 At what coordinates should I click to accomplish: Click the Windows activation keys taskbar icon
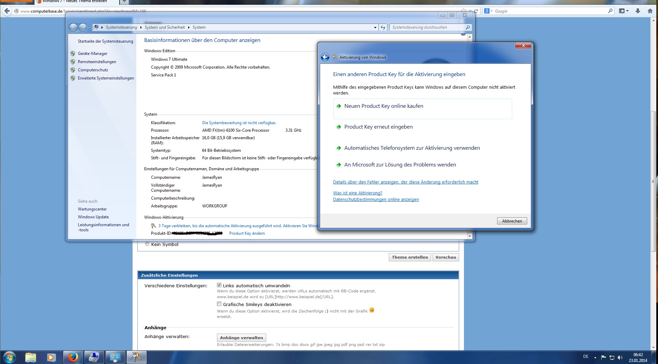click(137, 357)
